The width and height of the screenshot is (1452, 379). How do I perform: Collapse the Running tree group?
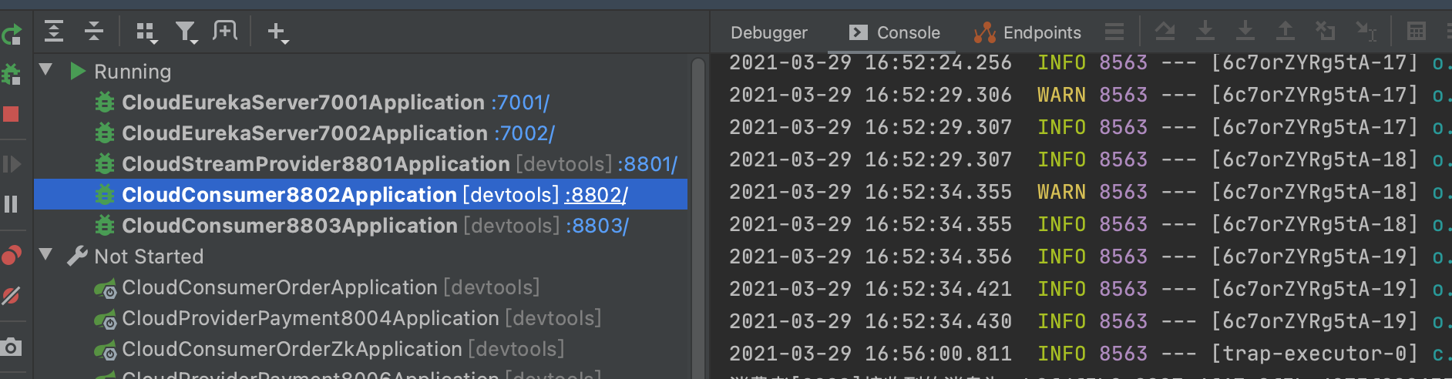tap(46, 70)
